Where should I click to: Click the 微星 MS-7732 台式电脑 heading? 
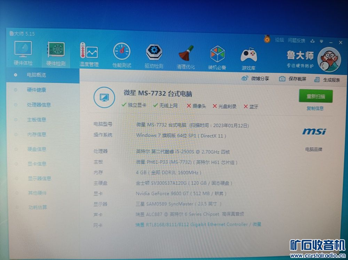pos(158,93)
